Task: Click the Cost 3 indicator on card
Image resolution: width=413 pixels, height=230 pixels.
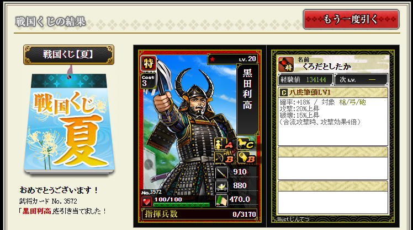Action: [148, 80]
